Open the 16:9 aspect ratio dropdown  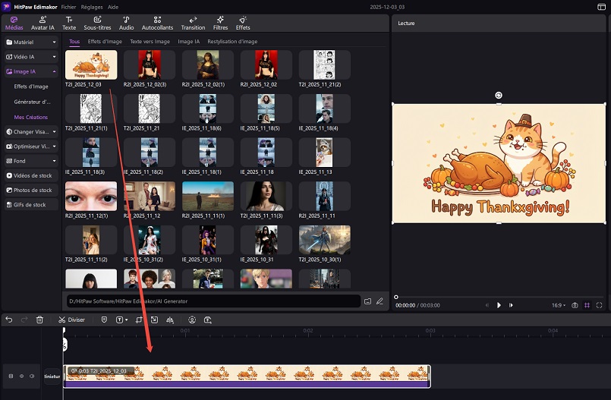558,304
